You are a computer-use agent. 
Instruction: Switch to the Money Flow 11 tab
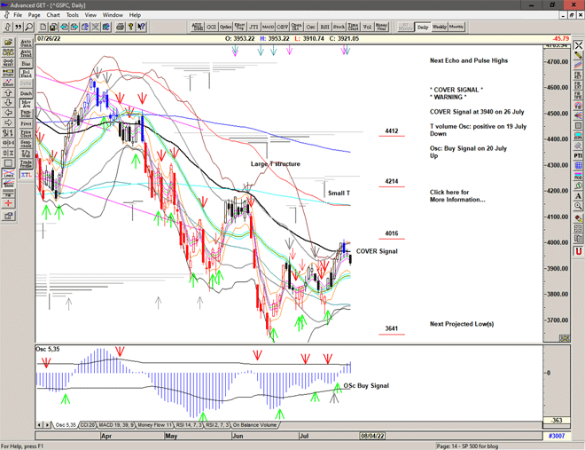(156, 425)
